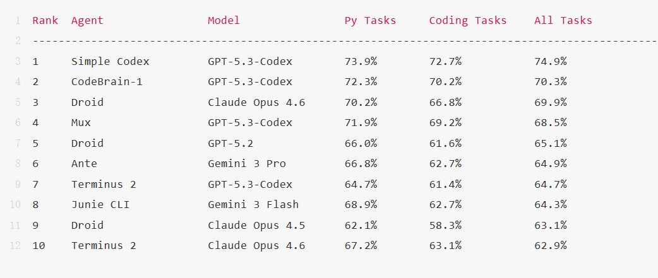This screenshot has height=278, width=658.
Task: Click the Gemini 3 Flash model text
Action: (253, 204)
